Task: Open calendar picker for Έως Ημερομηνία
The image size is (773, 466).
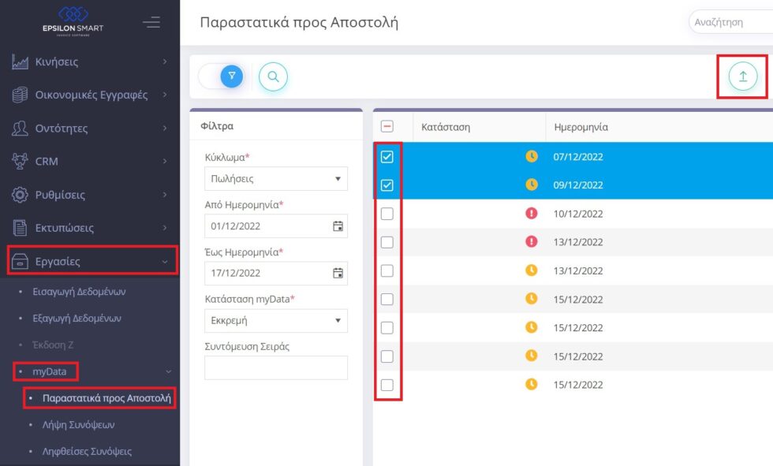Action: click(x=338, y=274)
